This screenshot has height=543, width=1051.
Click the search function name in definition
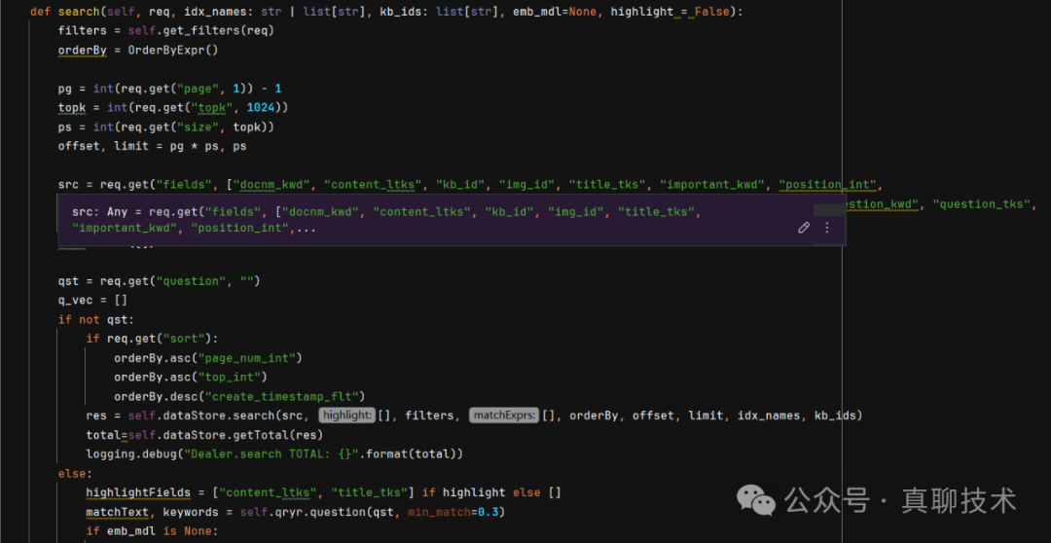click(x=78, y=12)
